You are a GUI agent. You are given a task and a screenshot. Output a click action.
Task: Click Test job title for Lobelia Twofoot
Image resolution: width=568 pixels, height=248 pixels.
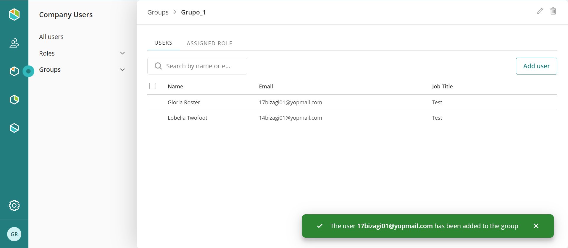(x=437, y=118)
